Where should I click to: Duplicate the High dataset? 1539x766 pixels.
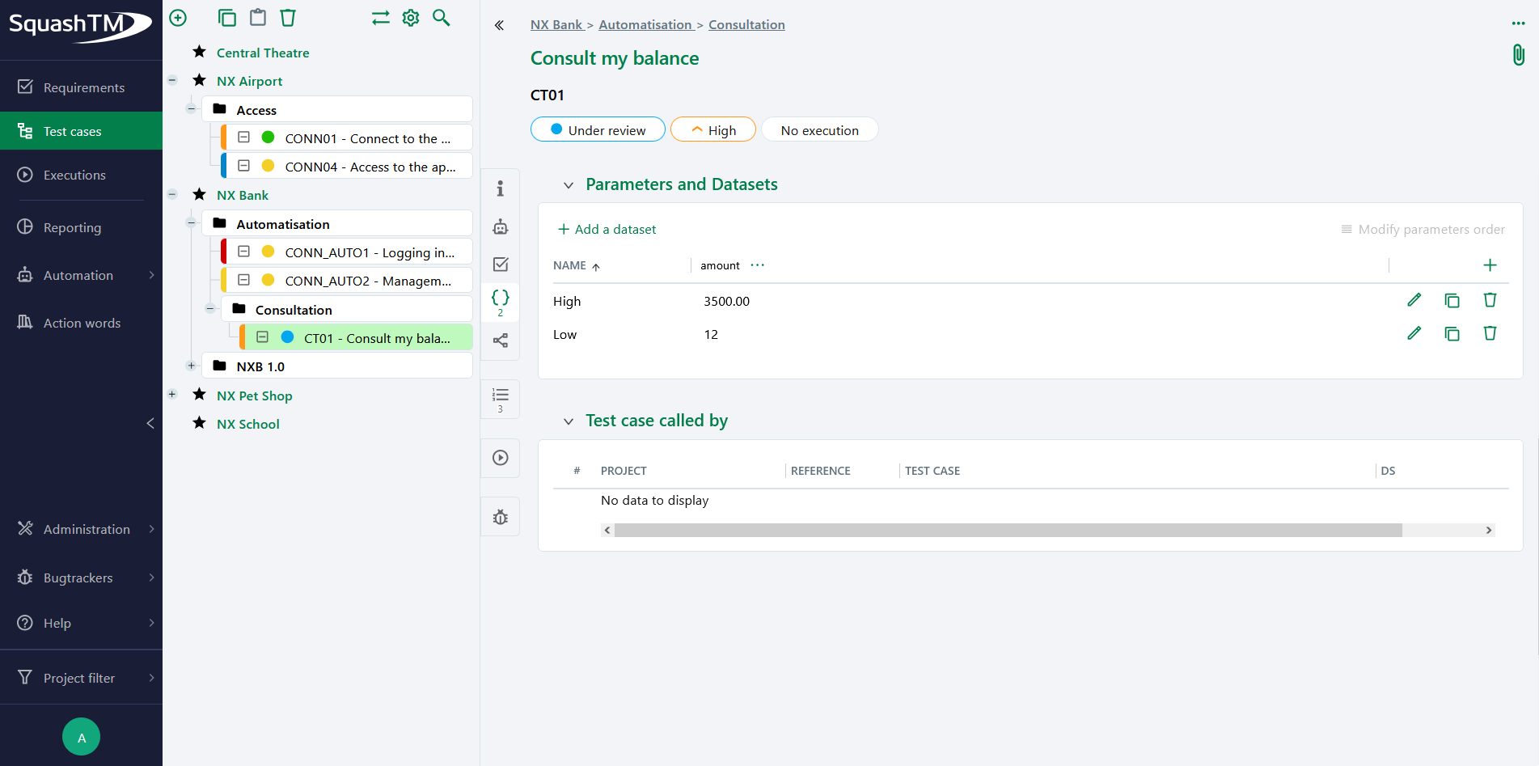pyautogui.click(x=1452, y=300)
